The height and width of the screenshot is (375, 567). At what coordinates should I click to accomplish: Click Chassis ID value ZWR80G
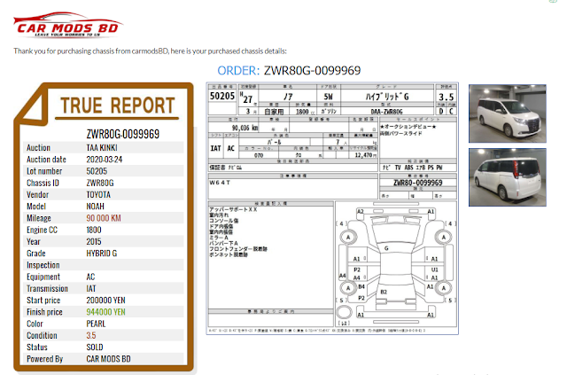(x=100, y=183)
